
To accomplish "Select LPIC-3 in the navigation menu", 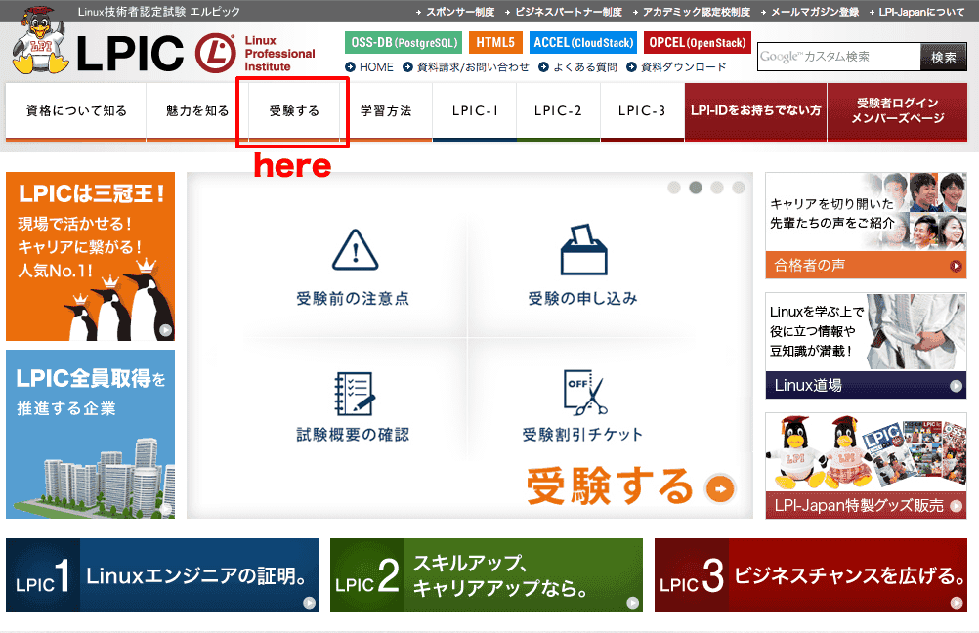I will (x=641, y=110).
